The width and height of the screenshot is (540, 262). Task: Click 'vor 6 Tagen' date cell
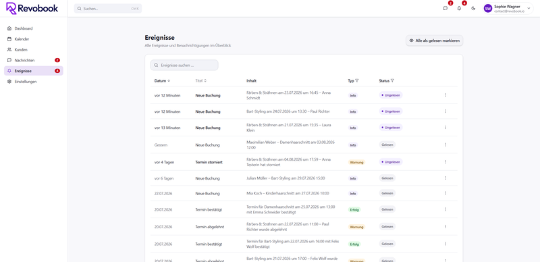tap(164, 178)
